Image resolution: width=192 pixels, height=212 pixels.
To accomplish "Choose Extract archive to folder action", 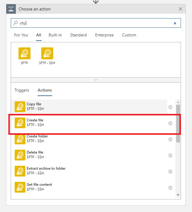I will (89, 171).
